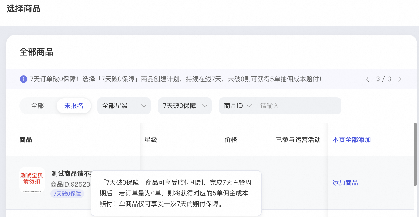The width and height of the screenshot is (419, 217).
Task: Click the 全部商品 heading
Action: point(36,52)
